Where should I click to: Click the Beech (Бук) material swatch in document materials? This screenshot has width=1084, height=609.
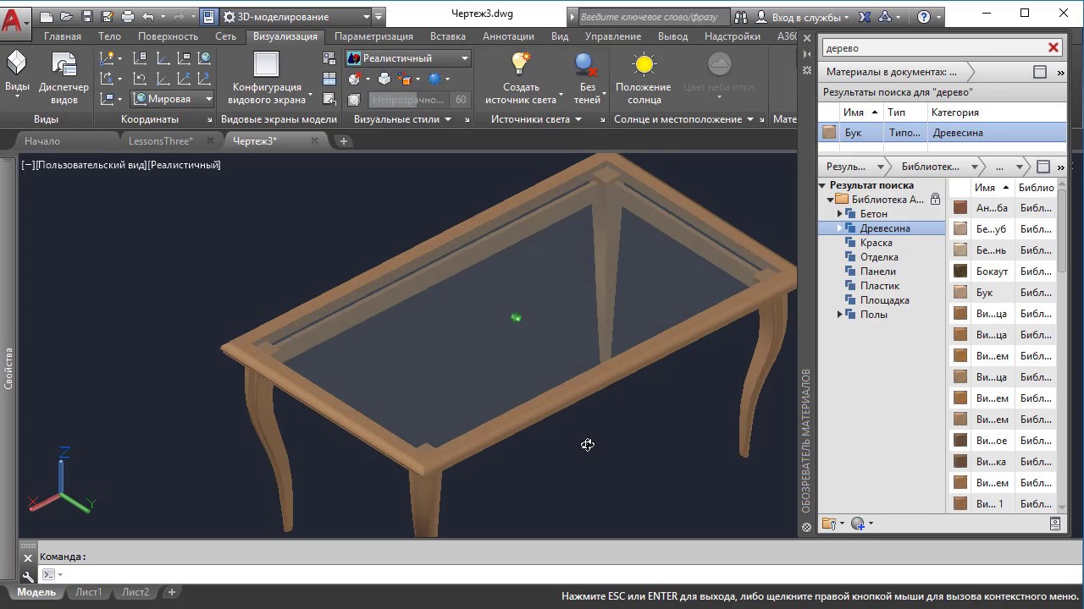click(829, 132)
